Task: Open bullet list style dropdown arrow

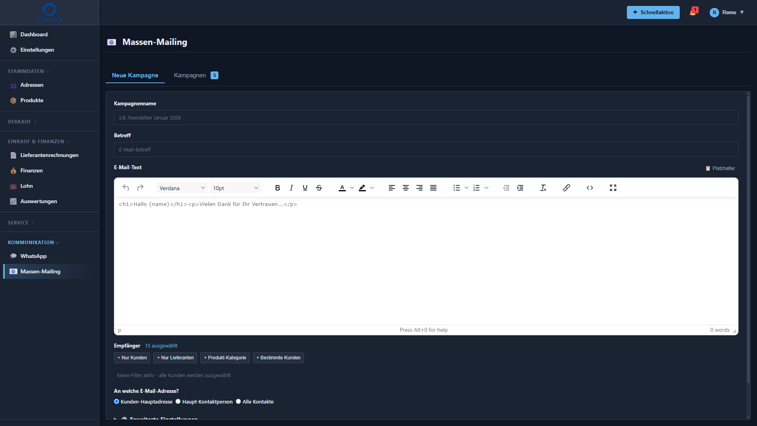Action: tap(466, 188)
